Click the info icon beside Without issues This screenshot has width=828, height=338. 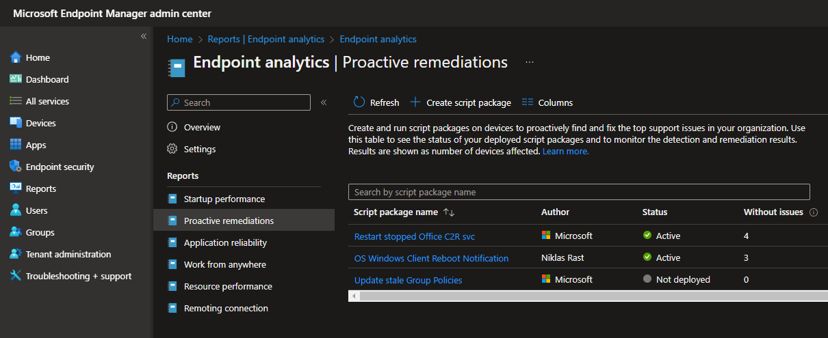tap(814, 212)
